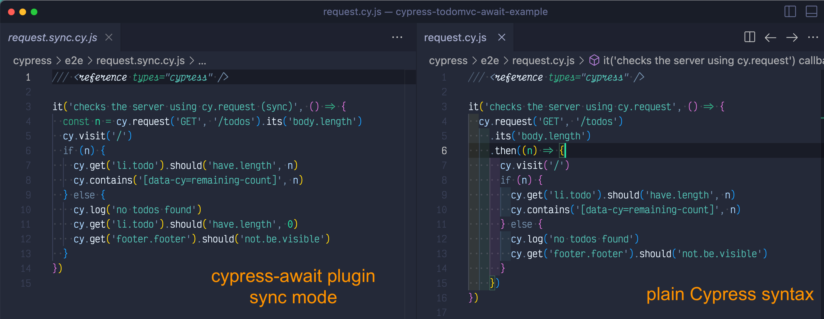Click the green full-screen traffic light button
The height and width of the screenshot is (319, 824).
click(x=34, y=12)
